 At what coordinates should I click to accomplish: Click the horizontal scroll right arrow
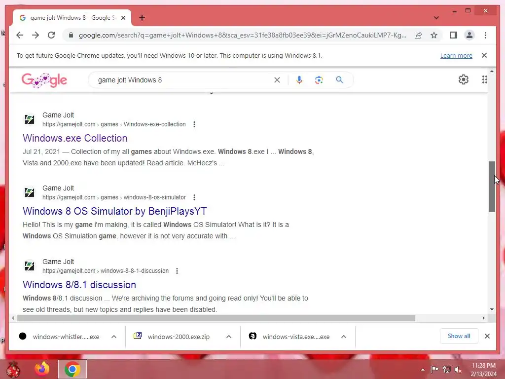click(483, 318)
